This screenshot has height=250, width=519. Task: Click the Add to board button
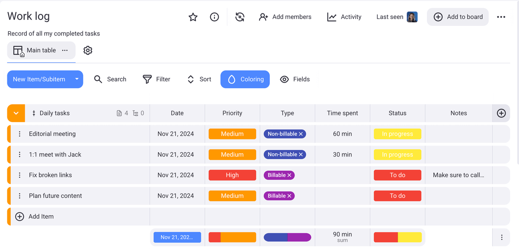(x=458, y=17)
